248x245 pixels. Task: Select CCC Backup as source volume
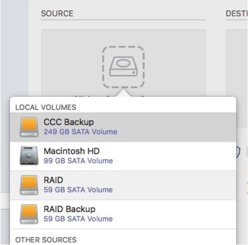tap(123, 127)
